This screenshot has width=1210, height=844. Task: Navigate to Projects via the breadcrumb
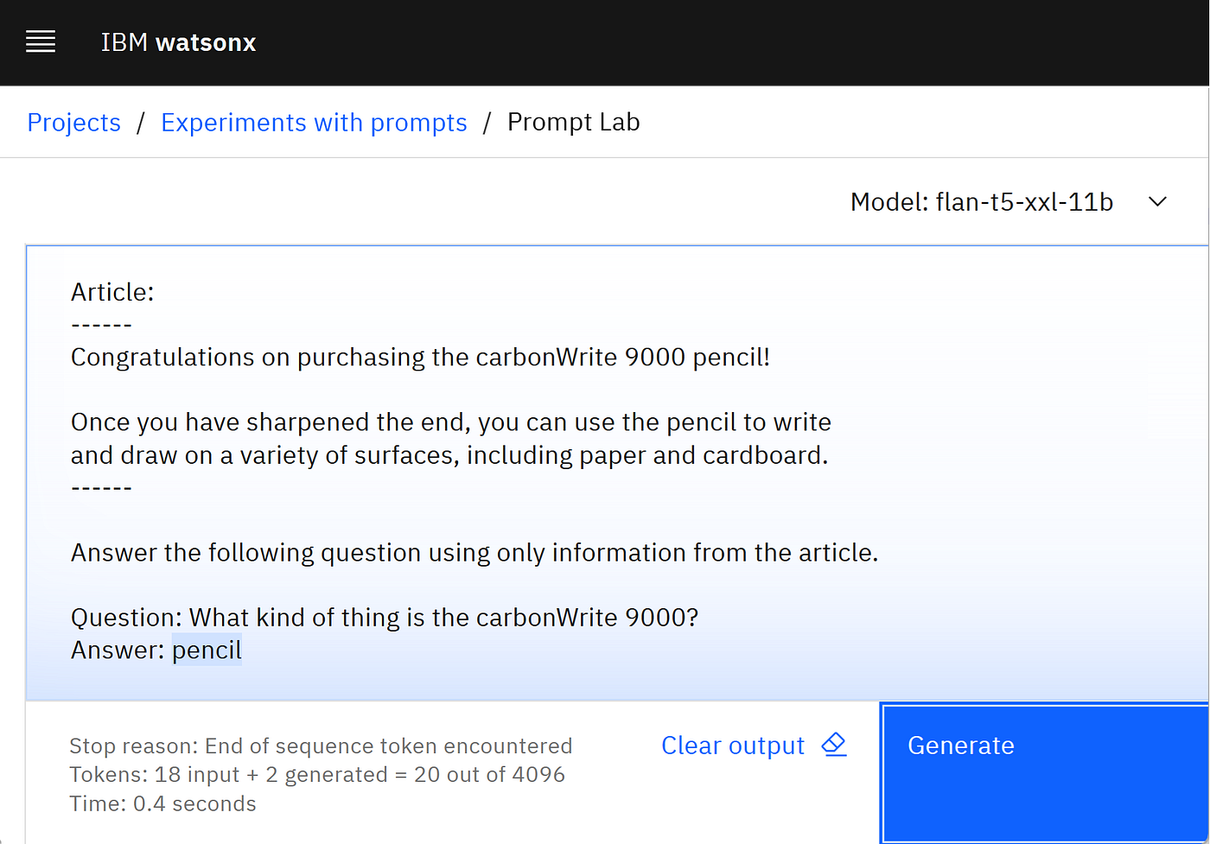(73, 122)
